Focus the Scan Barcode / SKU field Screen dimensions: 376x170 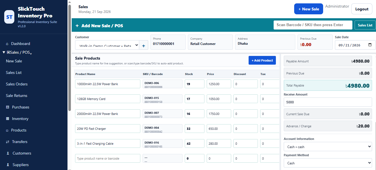313,25
